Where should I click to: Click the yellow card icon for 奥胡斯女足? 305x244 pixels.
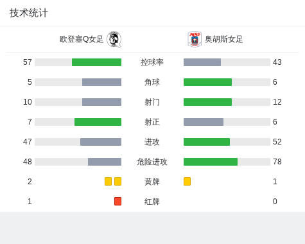click(x=187, y=182)
